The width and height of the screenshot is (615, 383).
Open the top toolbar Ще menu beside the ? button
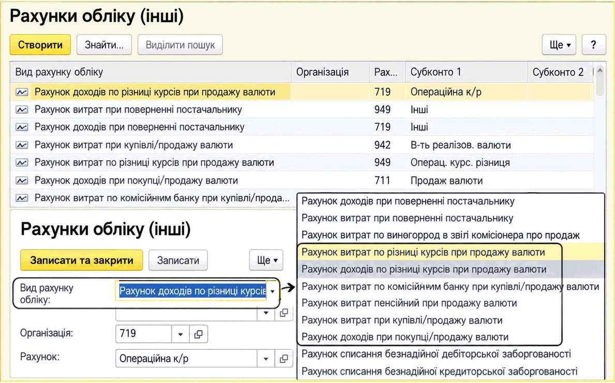tap(559, 44)
